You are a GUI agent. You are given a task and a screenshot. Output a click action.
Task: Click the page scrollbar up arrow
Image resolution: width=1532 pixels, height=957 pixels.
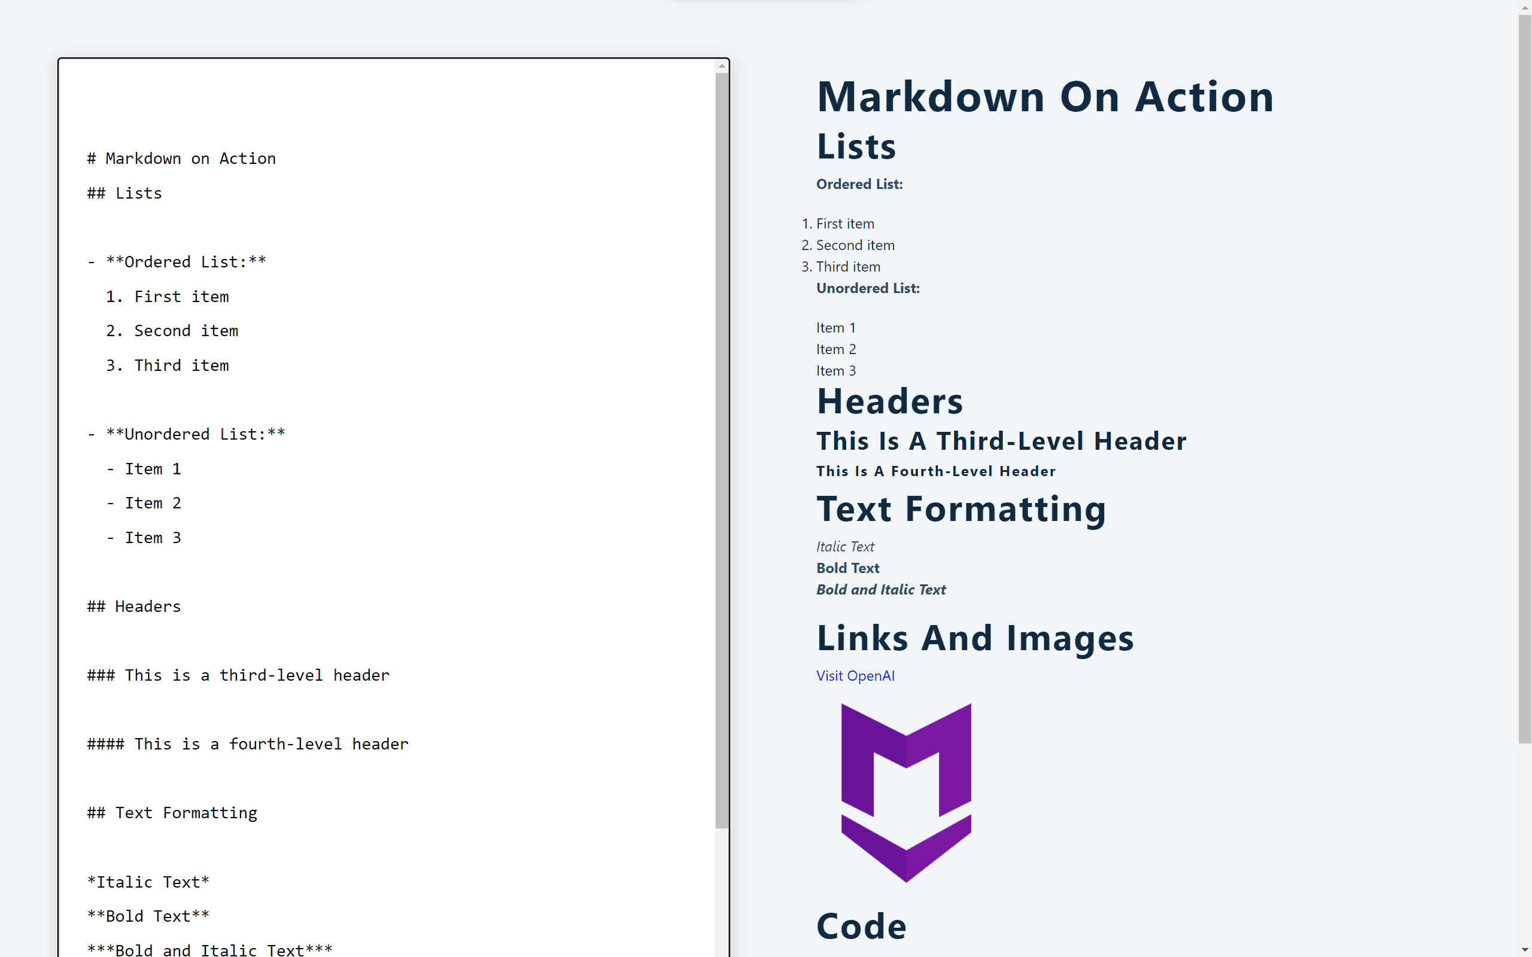(1524, 7)
